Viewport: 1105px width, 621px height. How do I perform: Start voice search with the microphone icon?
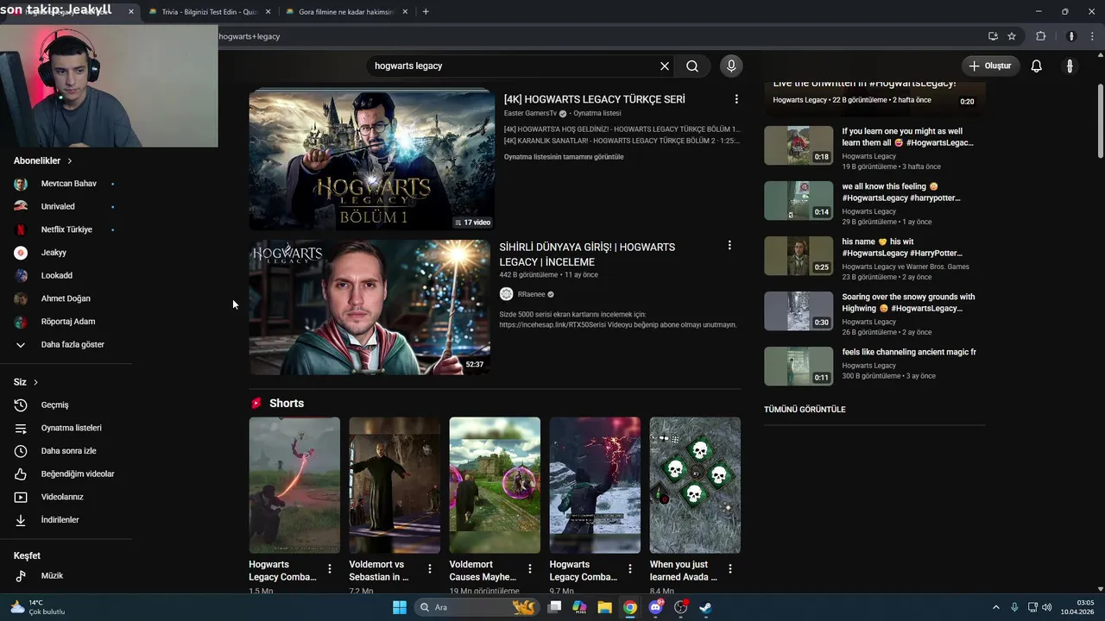(x=731, y=66)
